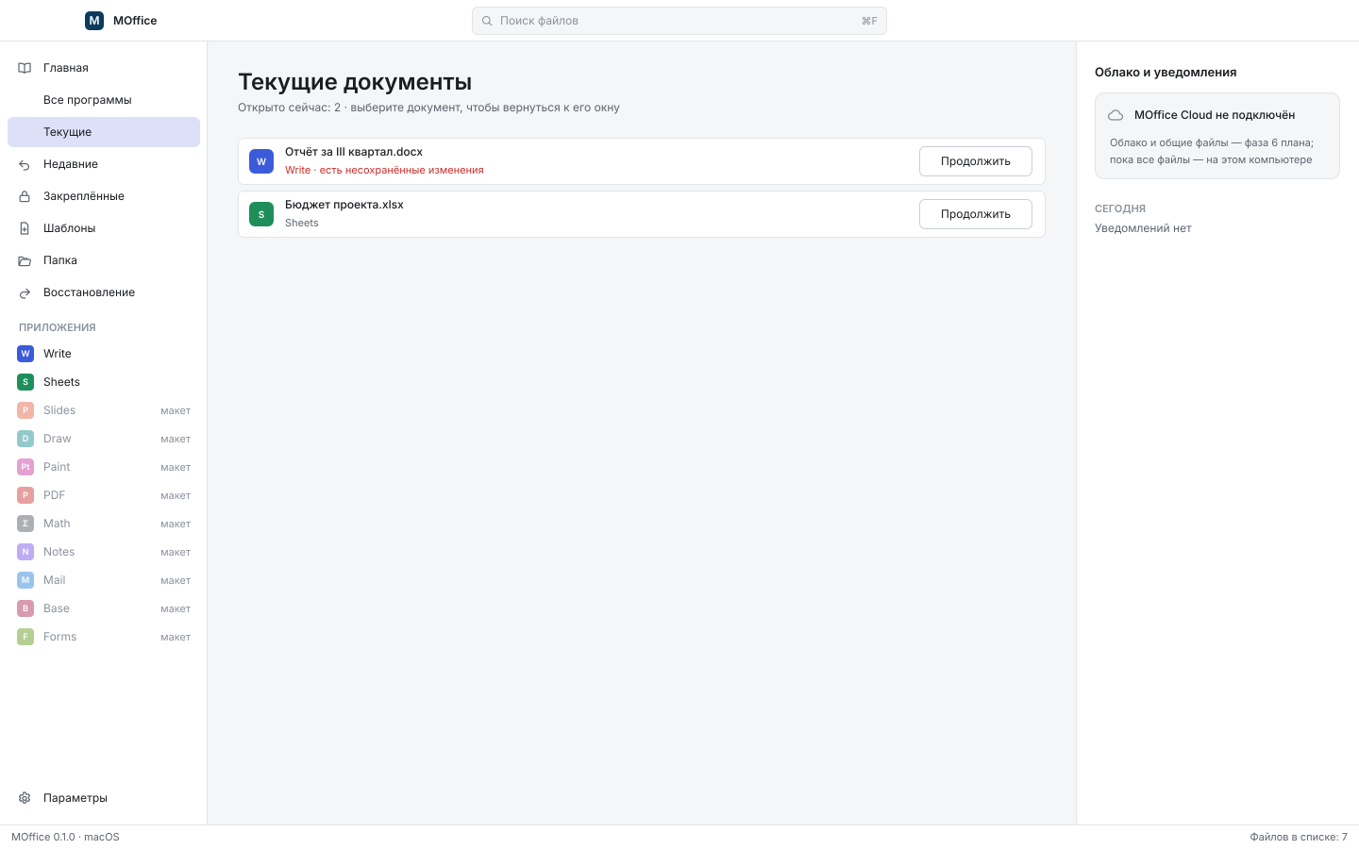Click the MOffice logo icon
1359x849 pixels.
(94, 21)
